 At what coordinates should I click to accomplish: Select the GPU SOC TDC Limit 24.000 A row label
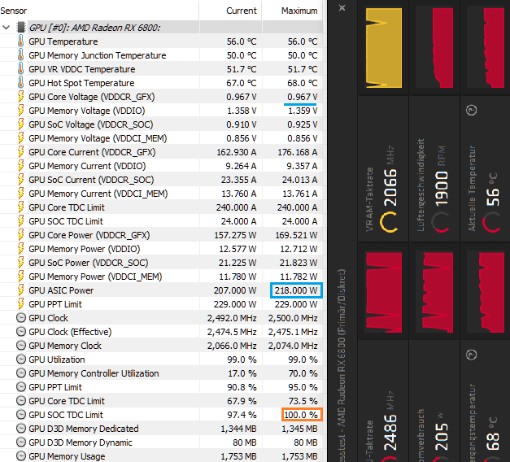point(66,221)
